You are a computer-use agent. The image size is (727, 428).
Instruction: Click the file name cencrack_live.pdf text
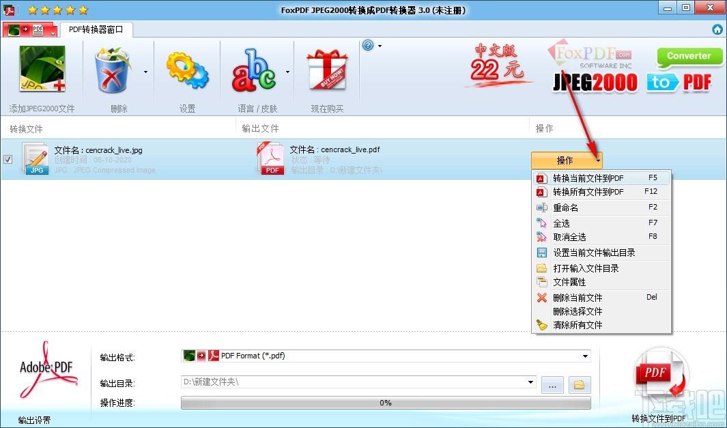[350, 149]
